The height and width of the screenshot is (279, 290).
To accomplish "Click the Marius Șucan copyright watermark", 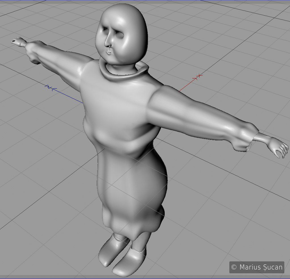I will click(x=257, y=267).
